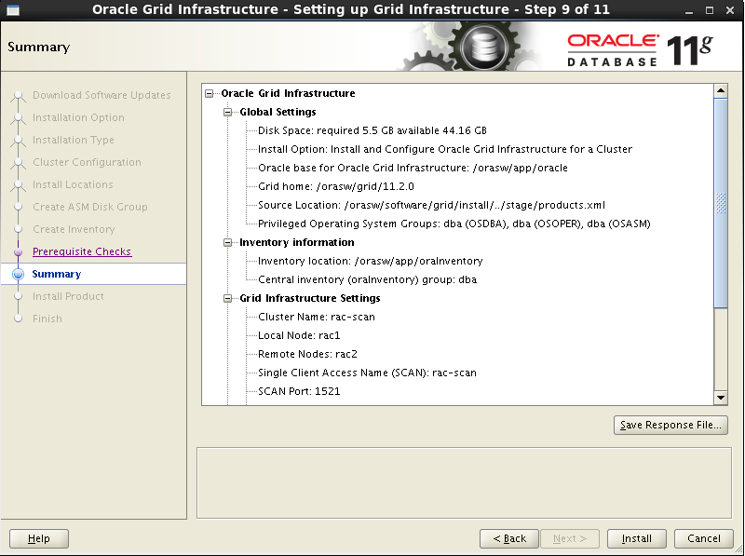Click the Finish step label
This screenshot has width=745, height=556.
(x=47, y=319)
